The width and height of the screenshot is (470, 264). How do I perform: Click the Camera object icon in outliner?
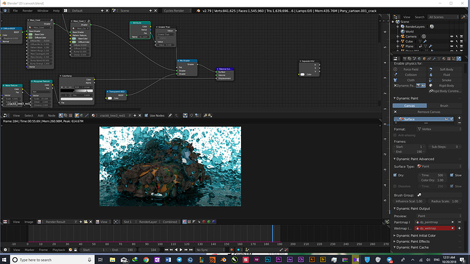403,37
